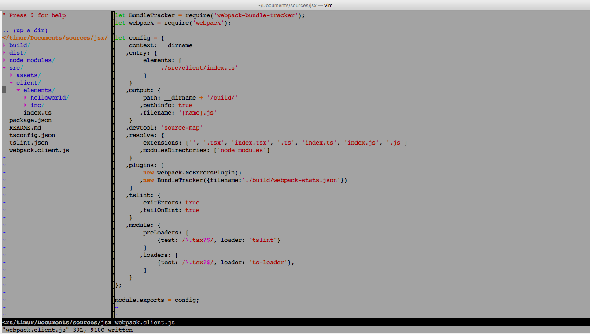Expand the helloworld folder arrow

click(x=25, y=98)
